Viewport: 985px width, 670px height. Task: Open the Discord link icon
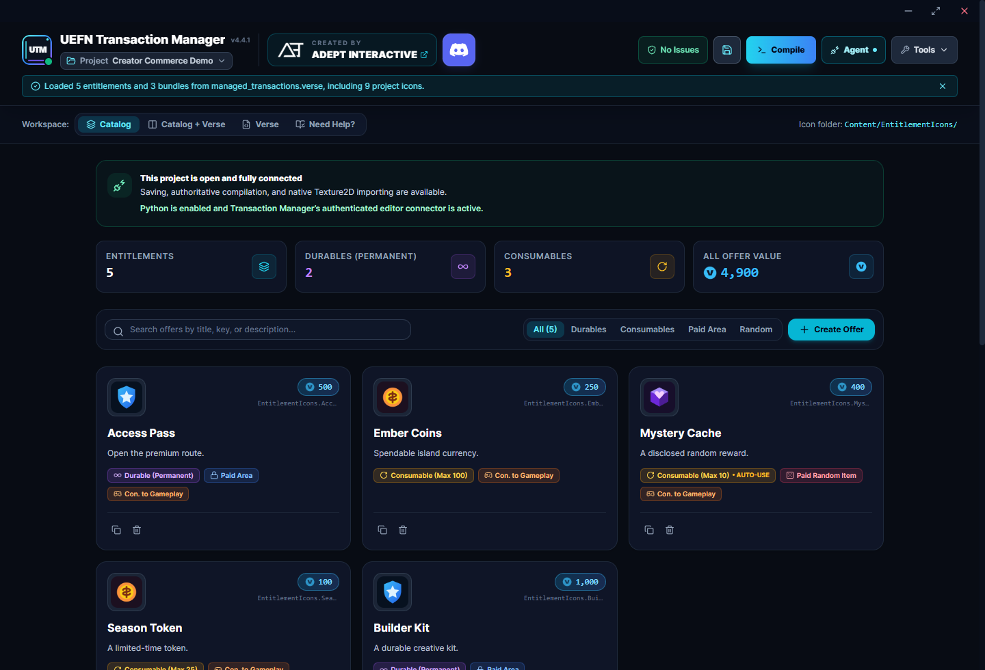[459, 50]
